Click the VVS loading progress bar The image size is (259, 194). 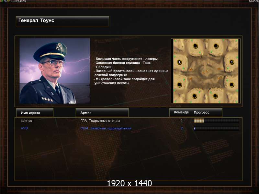(x=217, y=128)
